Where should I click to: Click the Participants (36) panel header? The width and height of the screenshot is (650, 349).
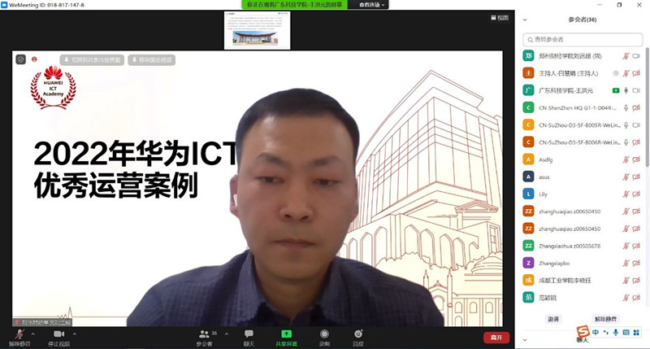click(x=582, y=20)
